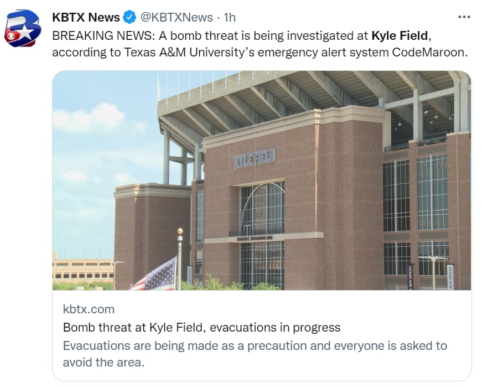Open the three-dot more options menu
This screenshot has width=482, height=387.
click(464, 17)
